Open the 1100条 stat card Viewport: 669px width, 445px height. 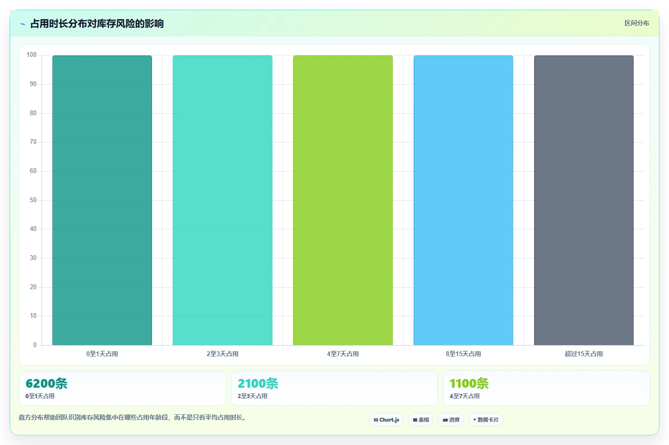click(547, 388)
